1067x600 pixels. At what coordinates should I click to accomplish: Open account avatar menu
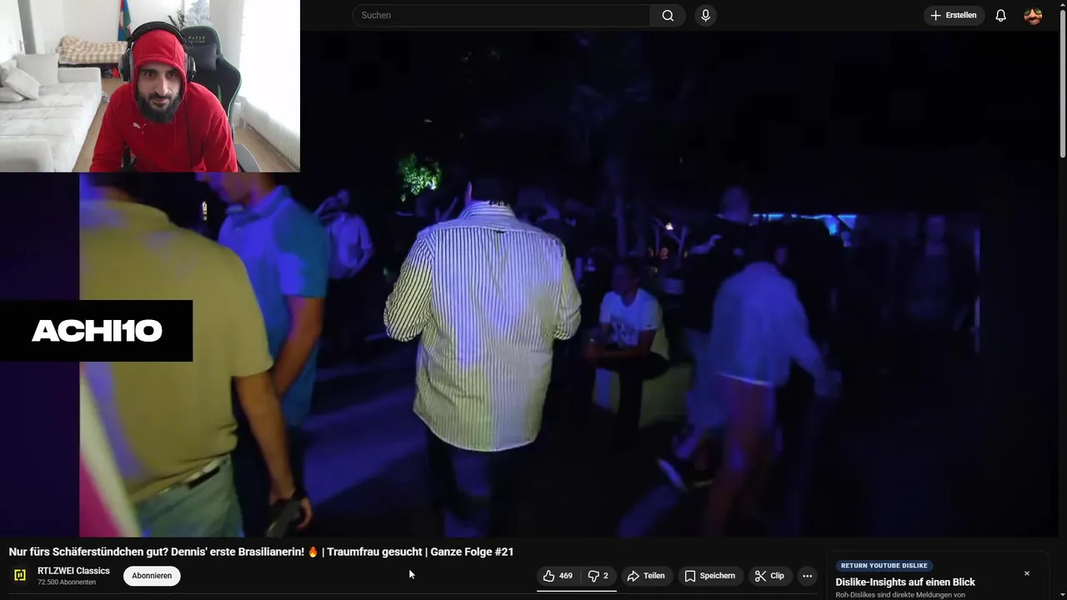[x=1033, y=16]
